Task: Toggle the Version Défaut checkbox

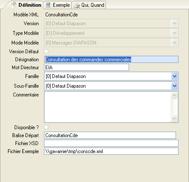Action: (x=46, y=51)
